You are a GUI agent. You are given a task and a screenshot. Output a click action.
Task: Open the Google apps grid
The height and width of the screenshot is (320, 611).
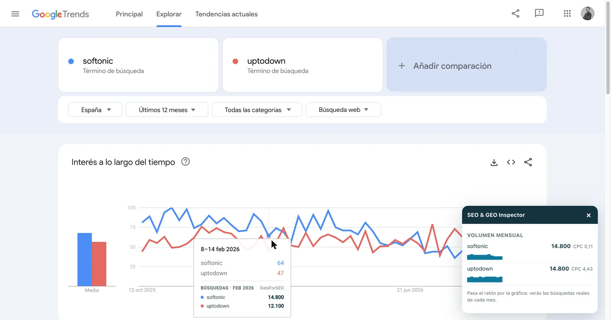pos(567,13)
